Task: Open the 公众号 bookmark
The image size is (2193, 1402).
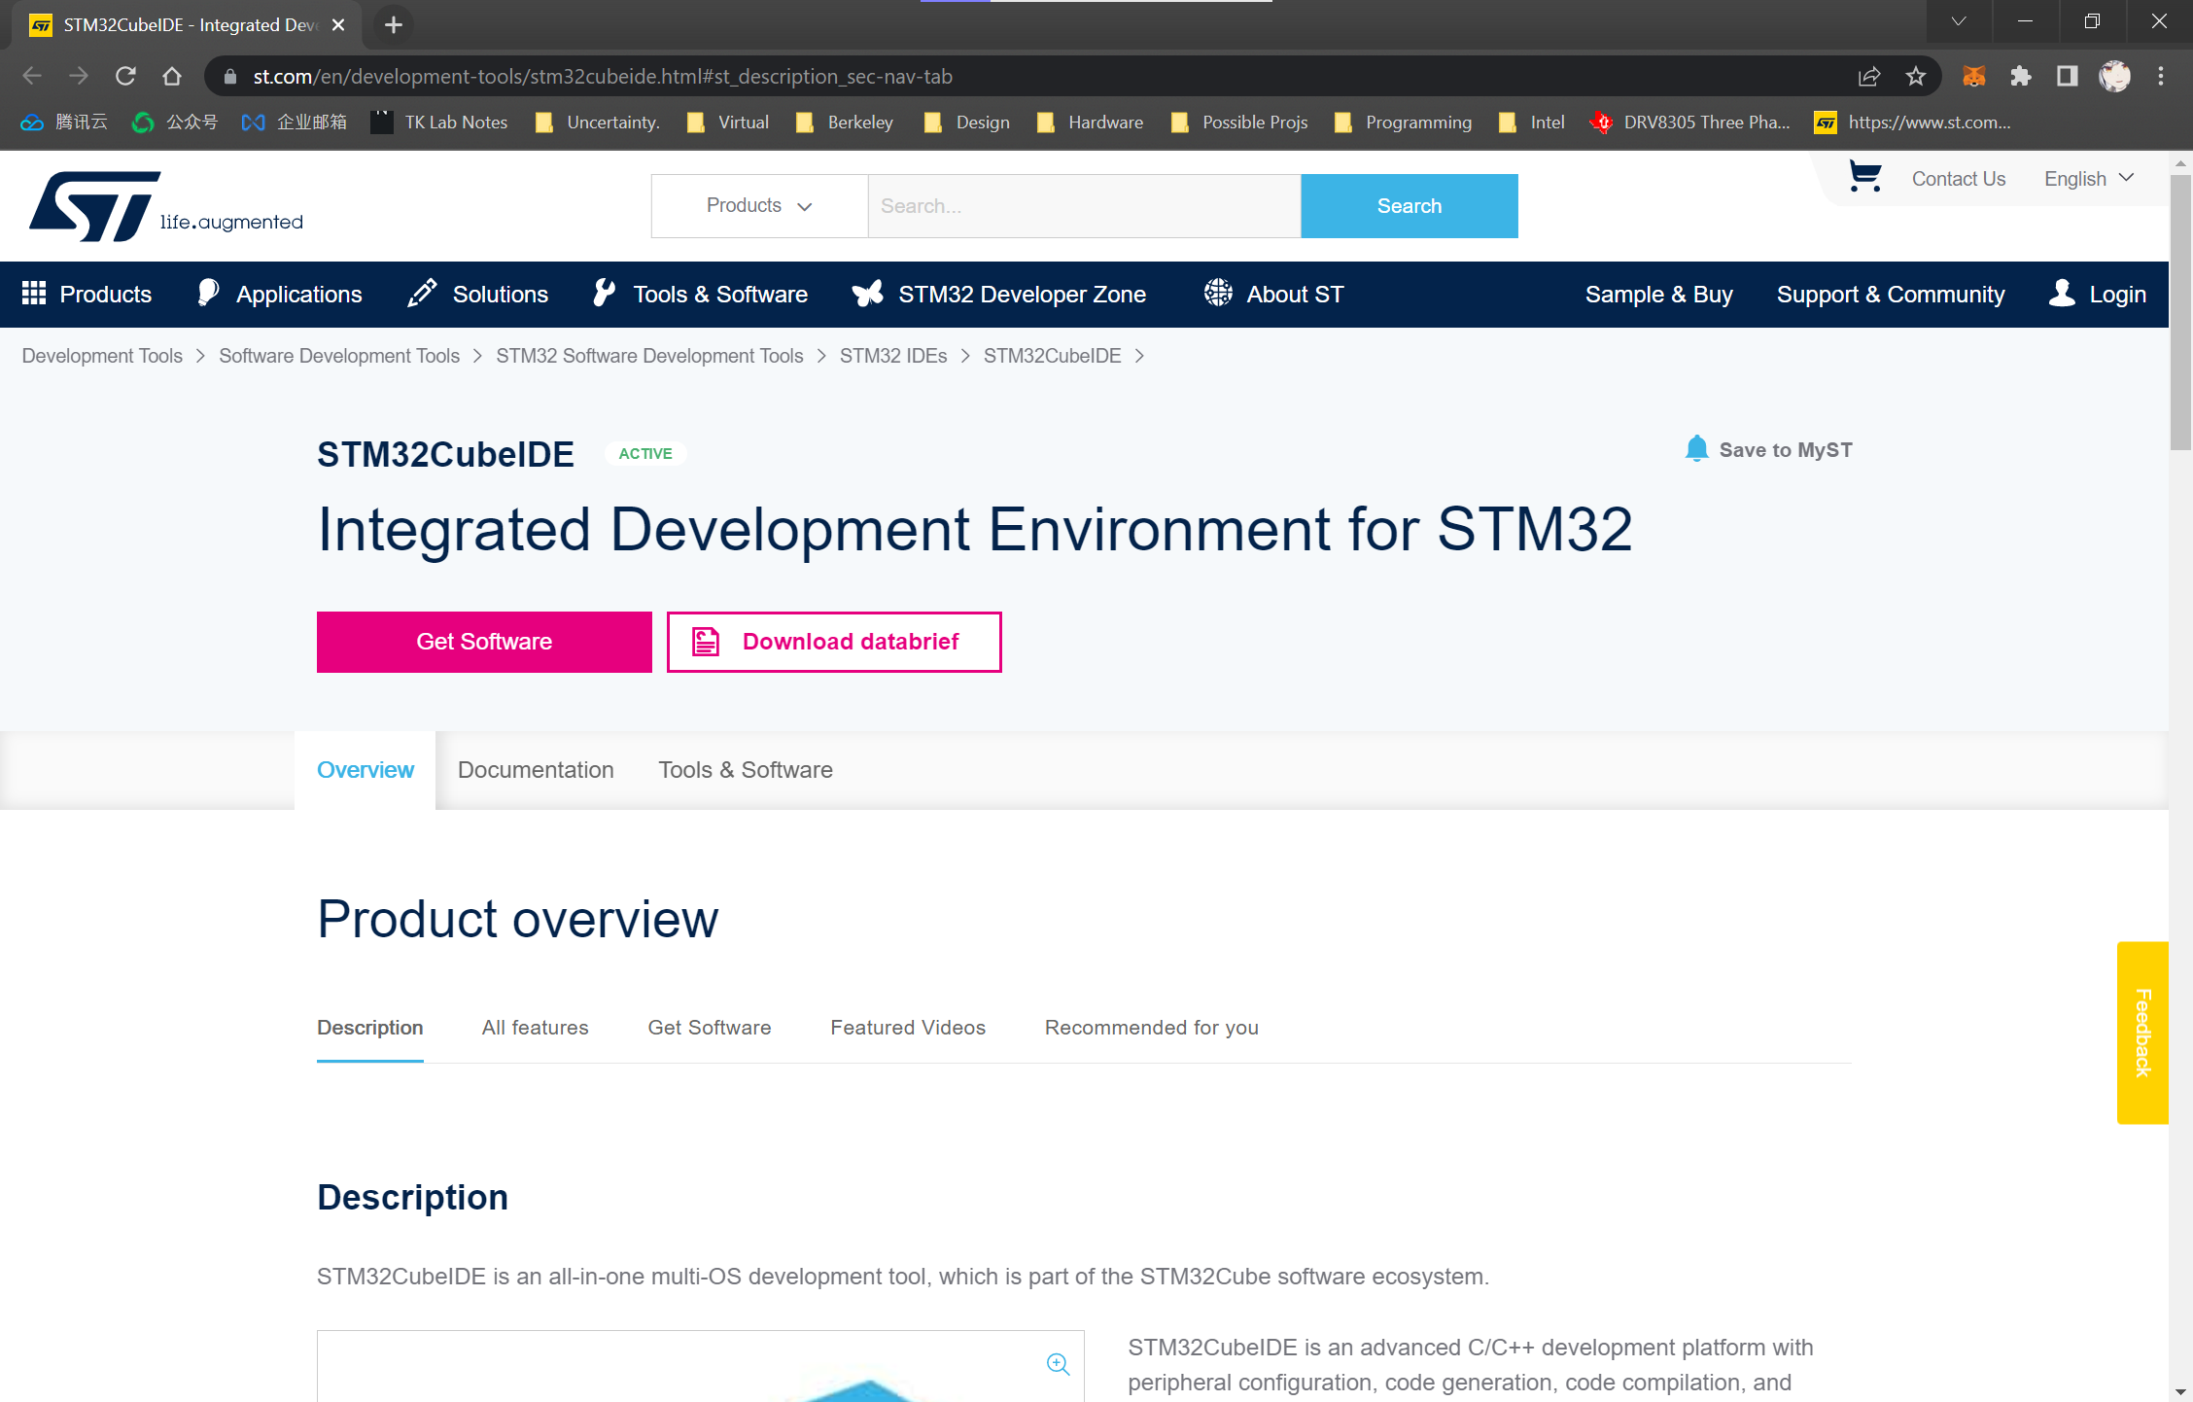Action: click(175, 123)
